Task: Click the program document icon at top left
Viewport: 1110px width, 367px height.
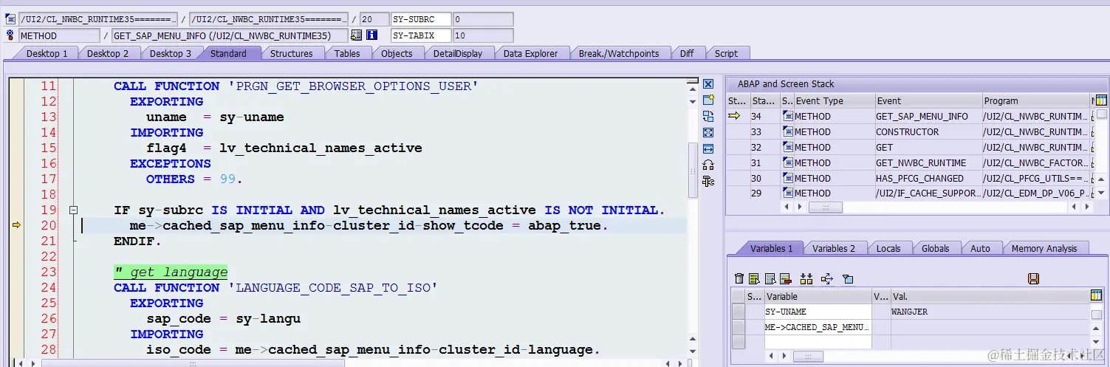Action: 10,19
